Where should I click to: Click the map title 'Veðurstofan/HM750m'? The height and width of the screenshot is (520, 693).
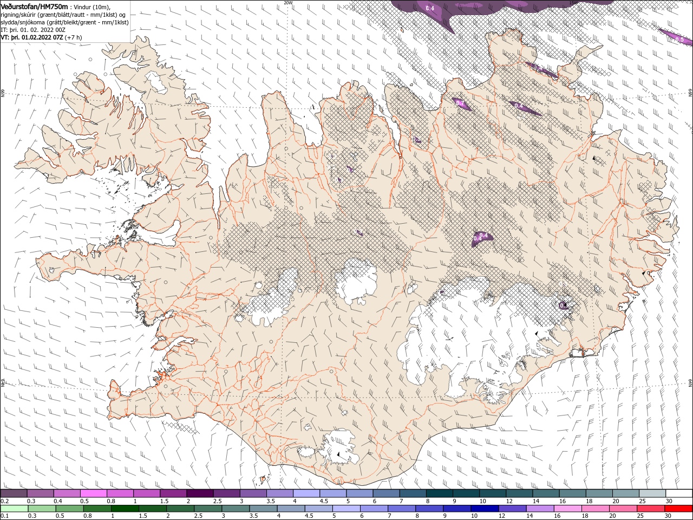click(35, 6)
